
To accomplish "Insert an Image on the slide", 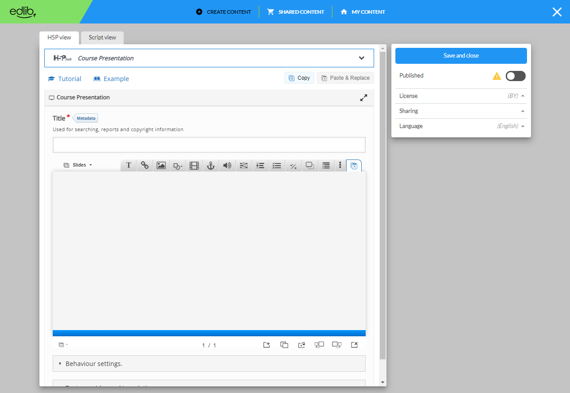I will [161, 165].
